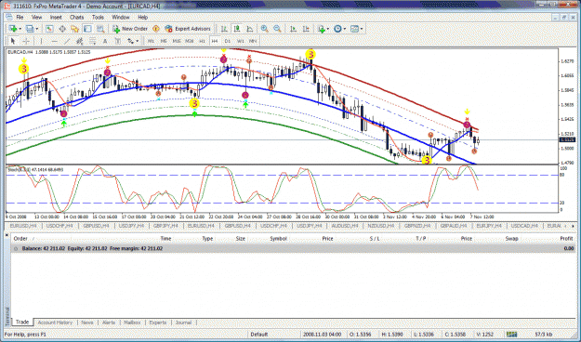Open the Account History terminal tab

[x=55, y=322]
